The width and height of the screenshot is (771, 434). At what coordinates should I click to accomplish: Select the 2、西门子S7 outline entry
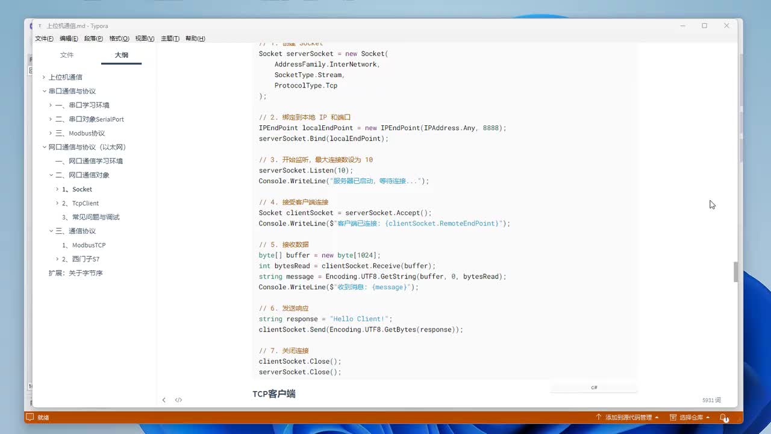click(81, 259)
